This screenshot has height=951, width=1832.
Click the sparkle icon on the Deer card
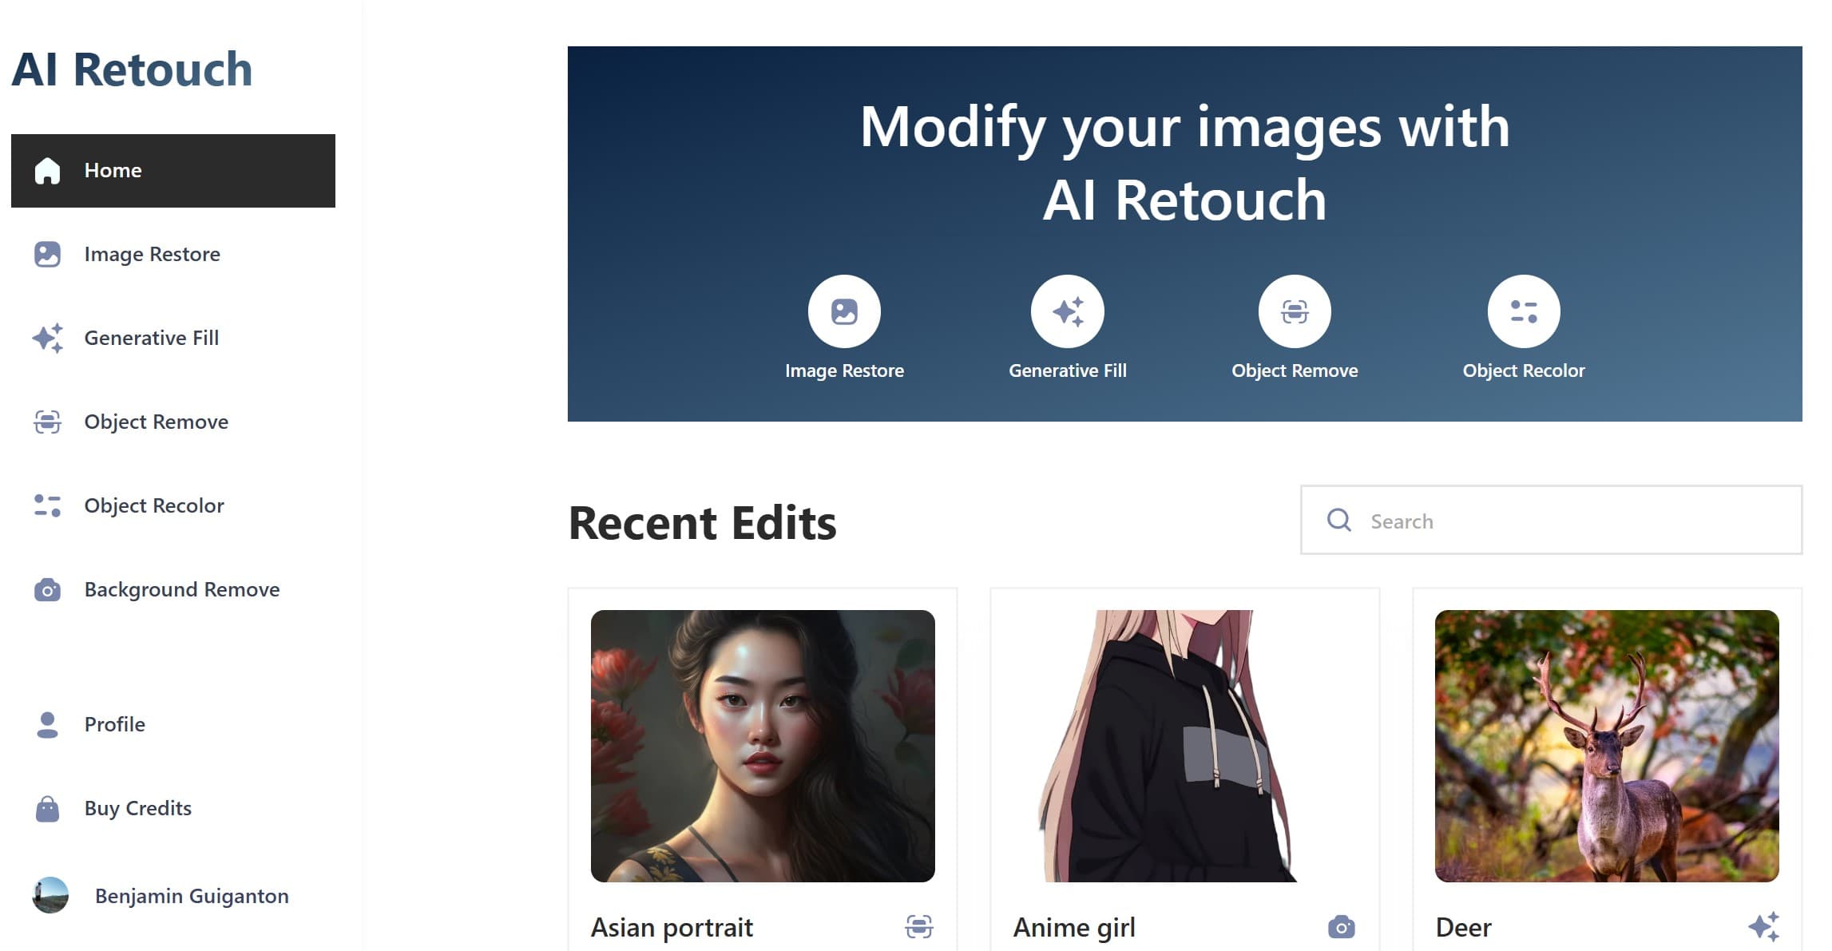click(1765, 926)
